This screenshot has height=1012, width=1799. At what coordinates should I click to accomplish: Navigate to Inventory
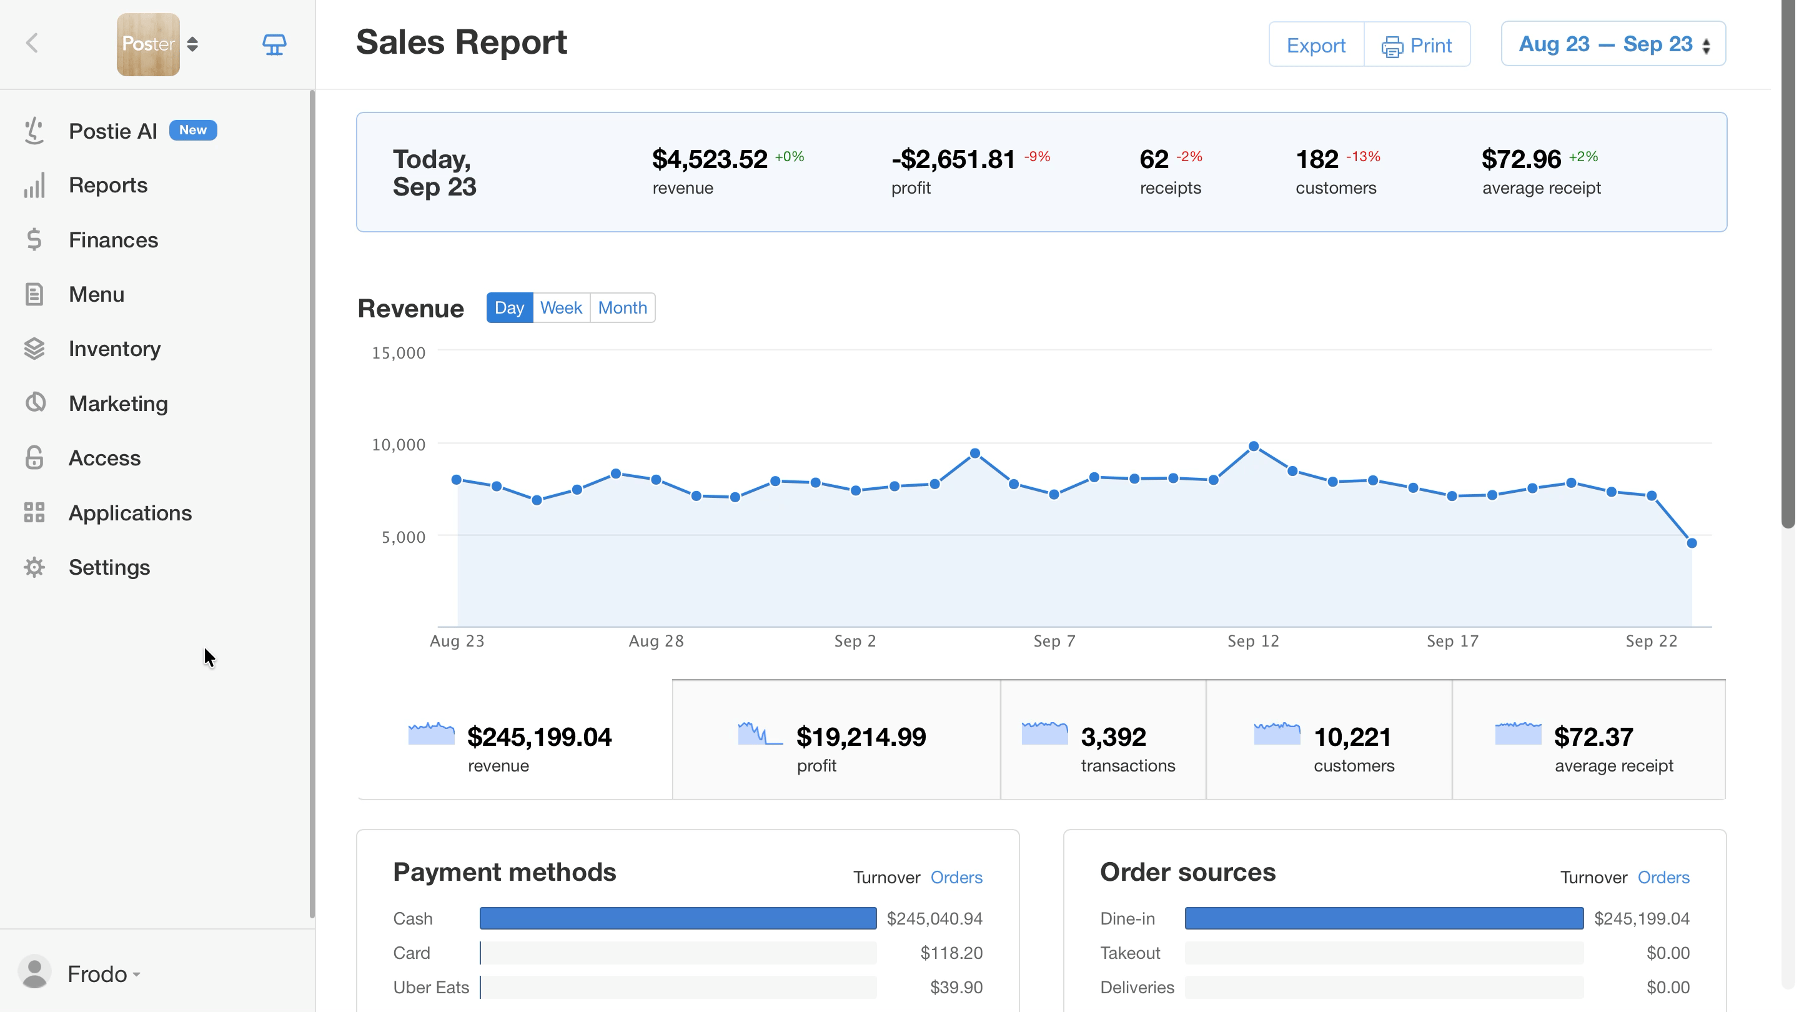(x=114, y=349)
